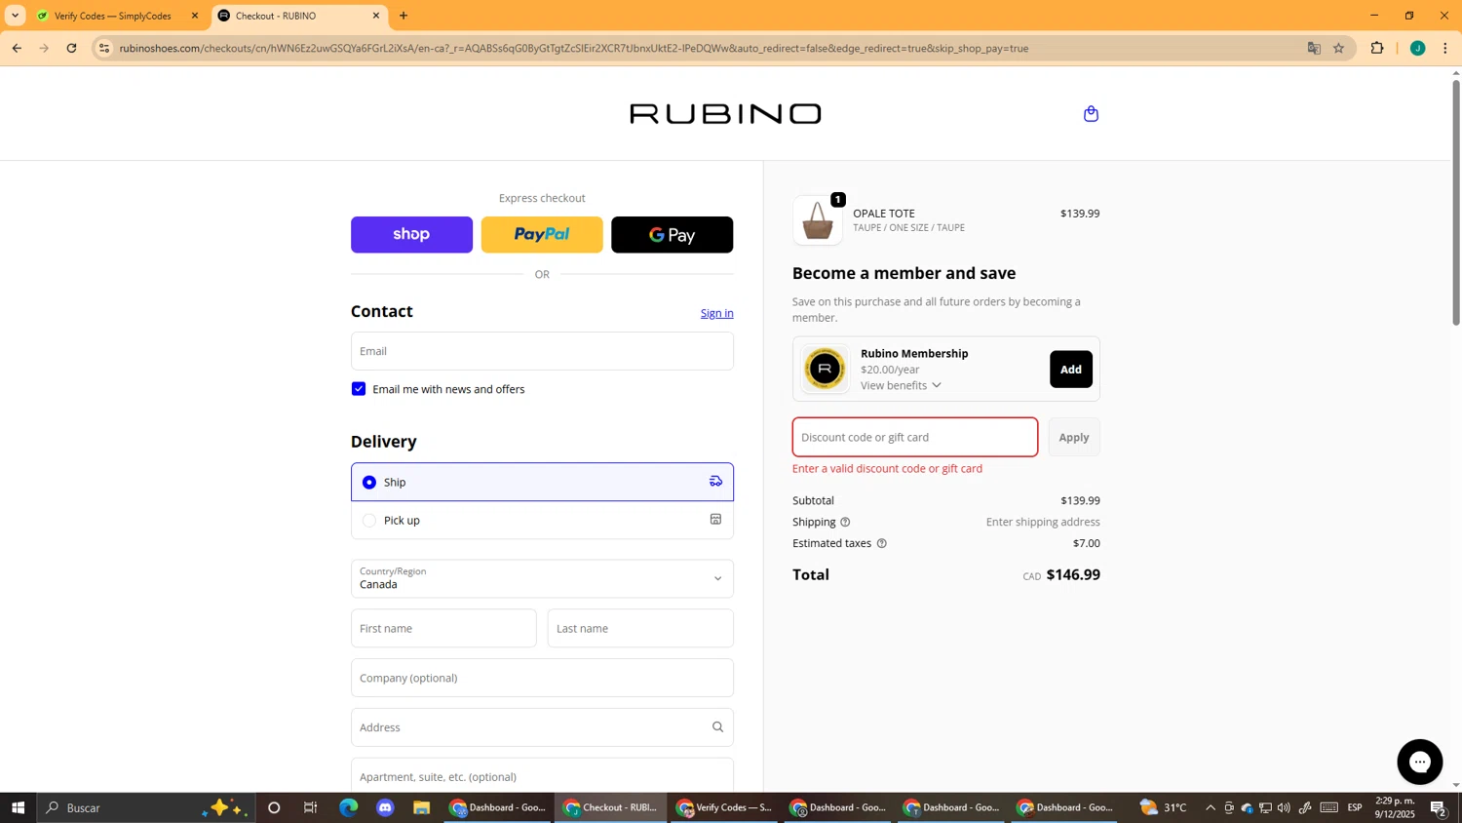
Task: Close the Checkout - RUBINO tab
Action: coord(376,16)
